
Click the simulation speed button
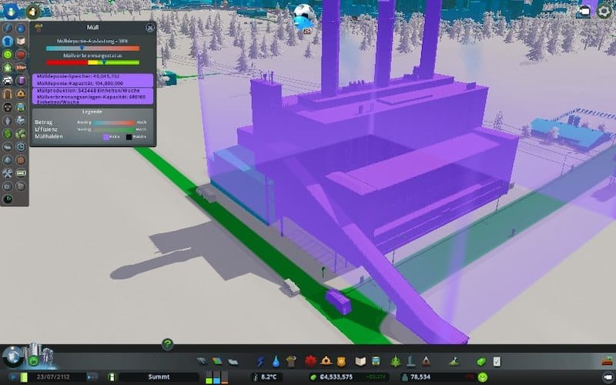pyautogui.click(x=92, y=377)
